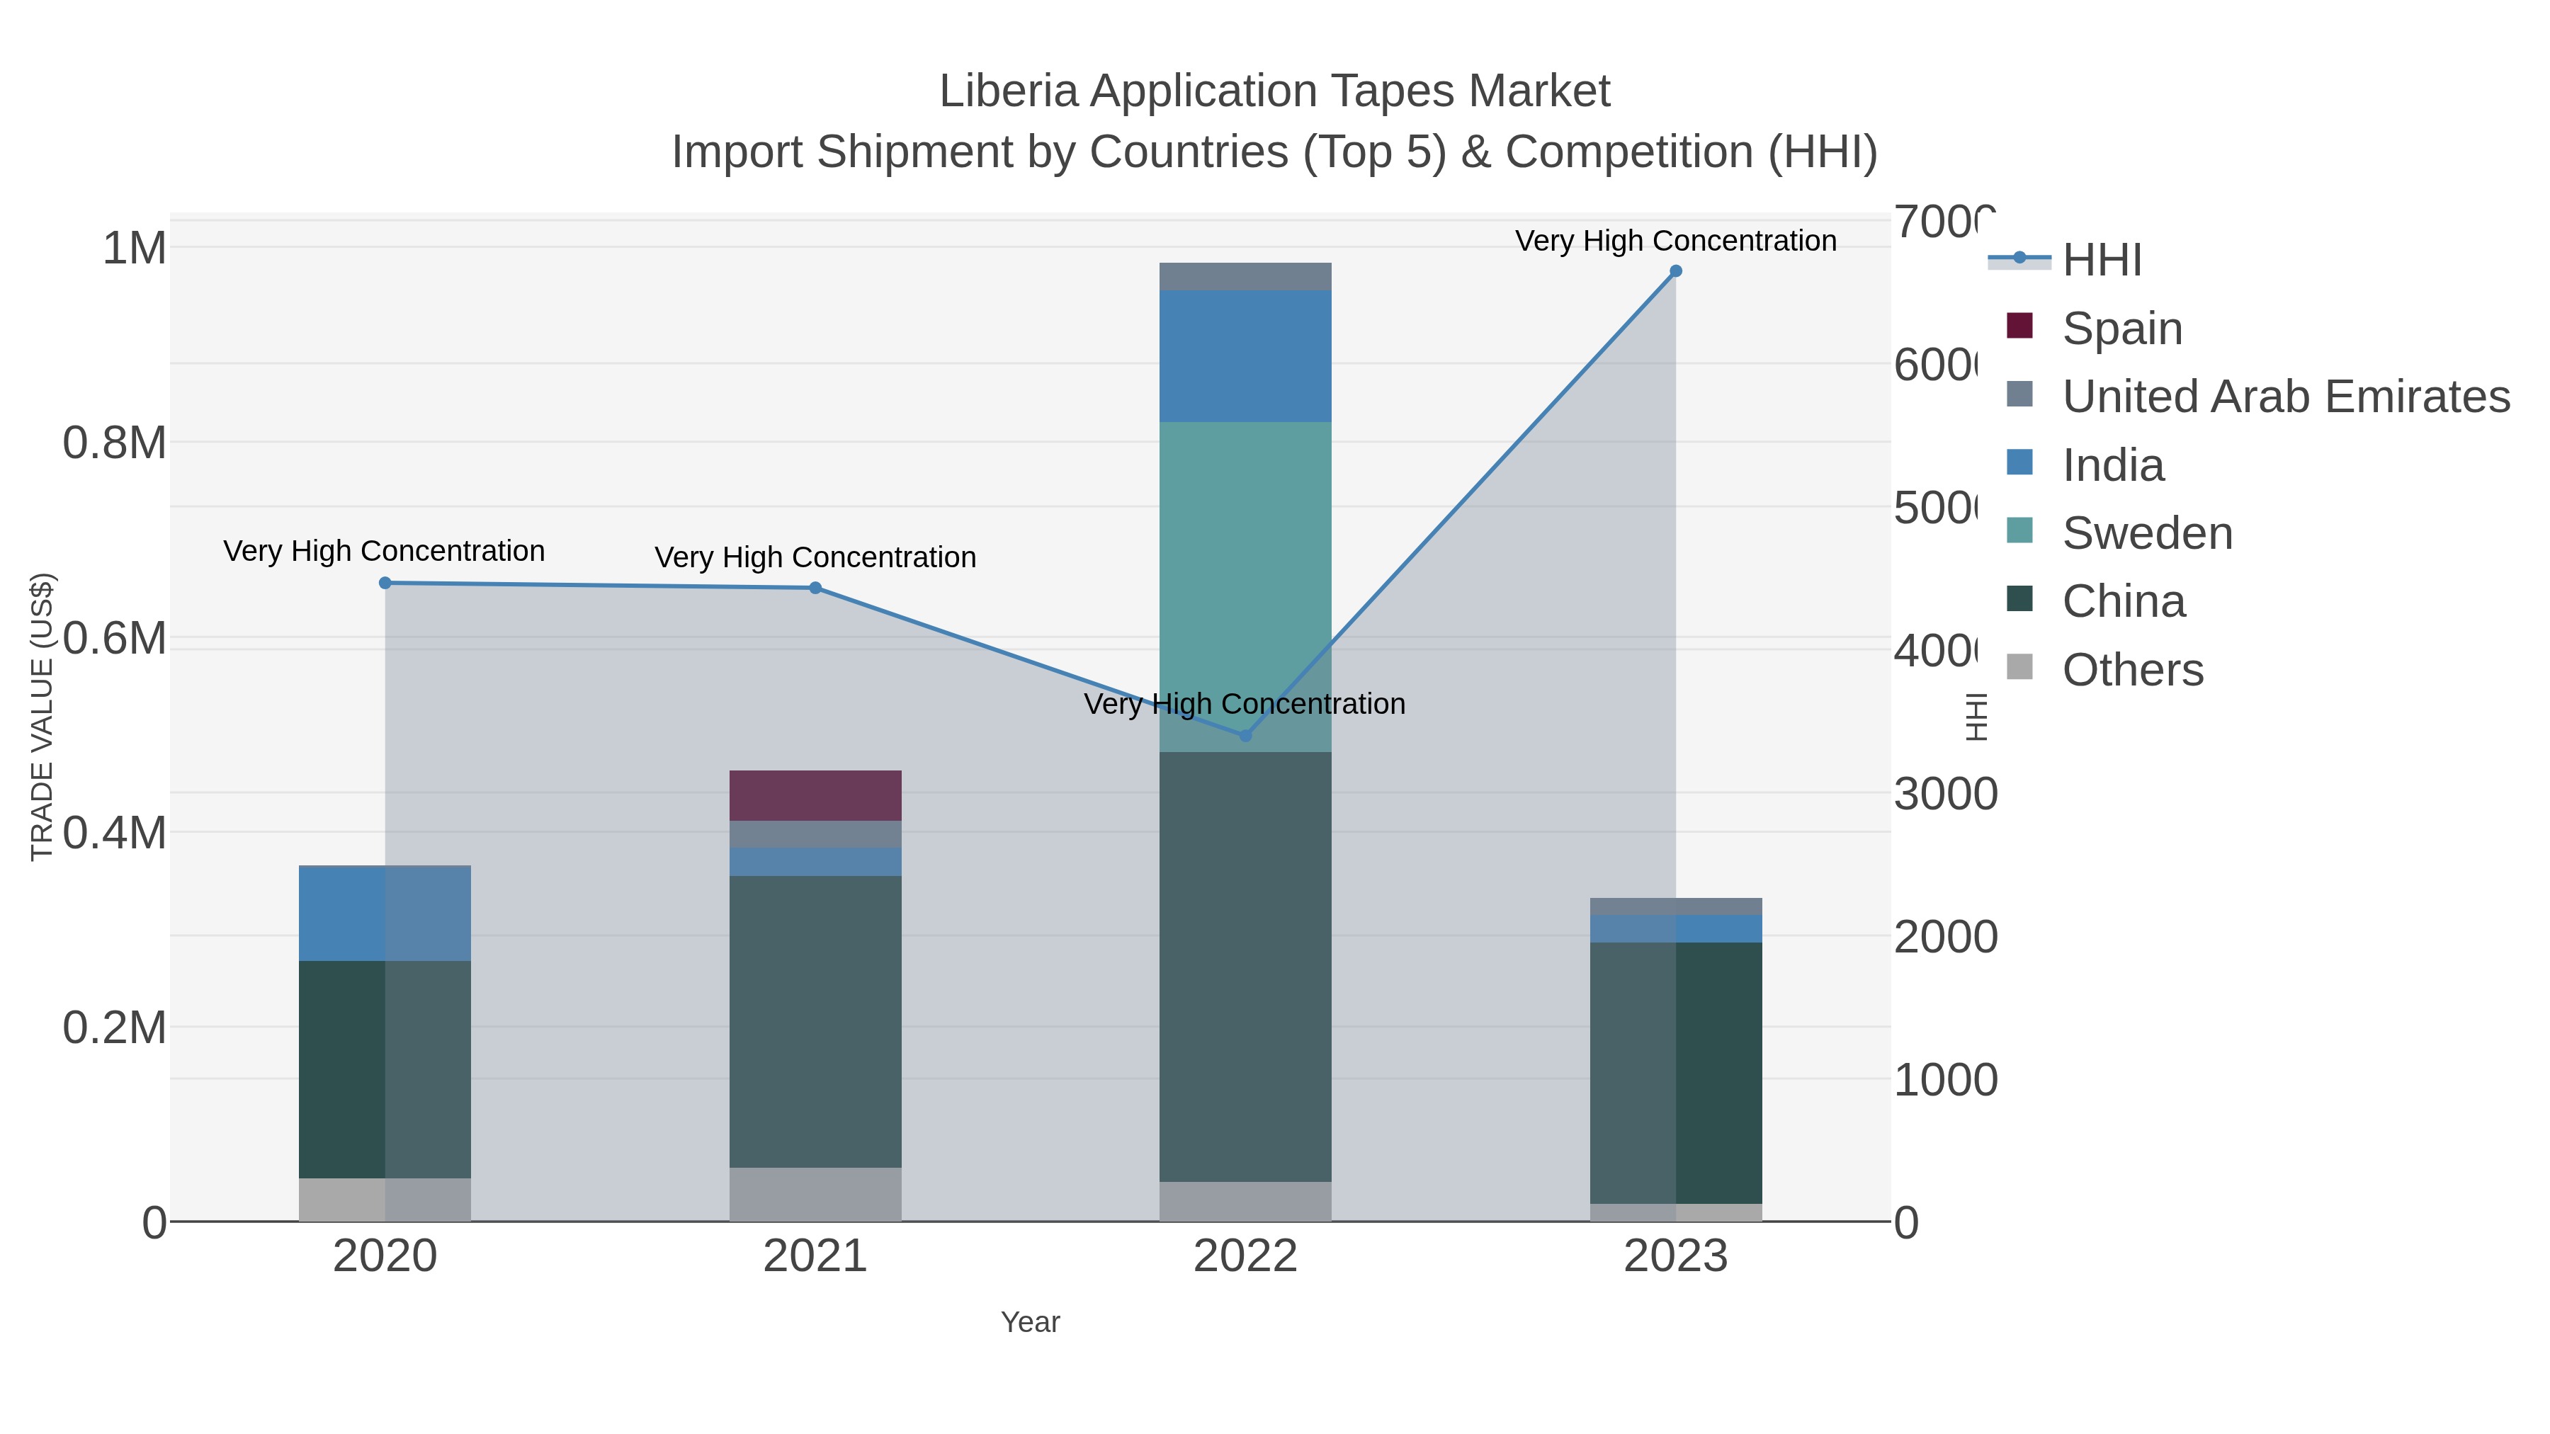Click the '0.4M' left axis tick label
This screenshot has height=1434, width=2550.
click(x=115, y=832)
